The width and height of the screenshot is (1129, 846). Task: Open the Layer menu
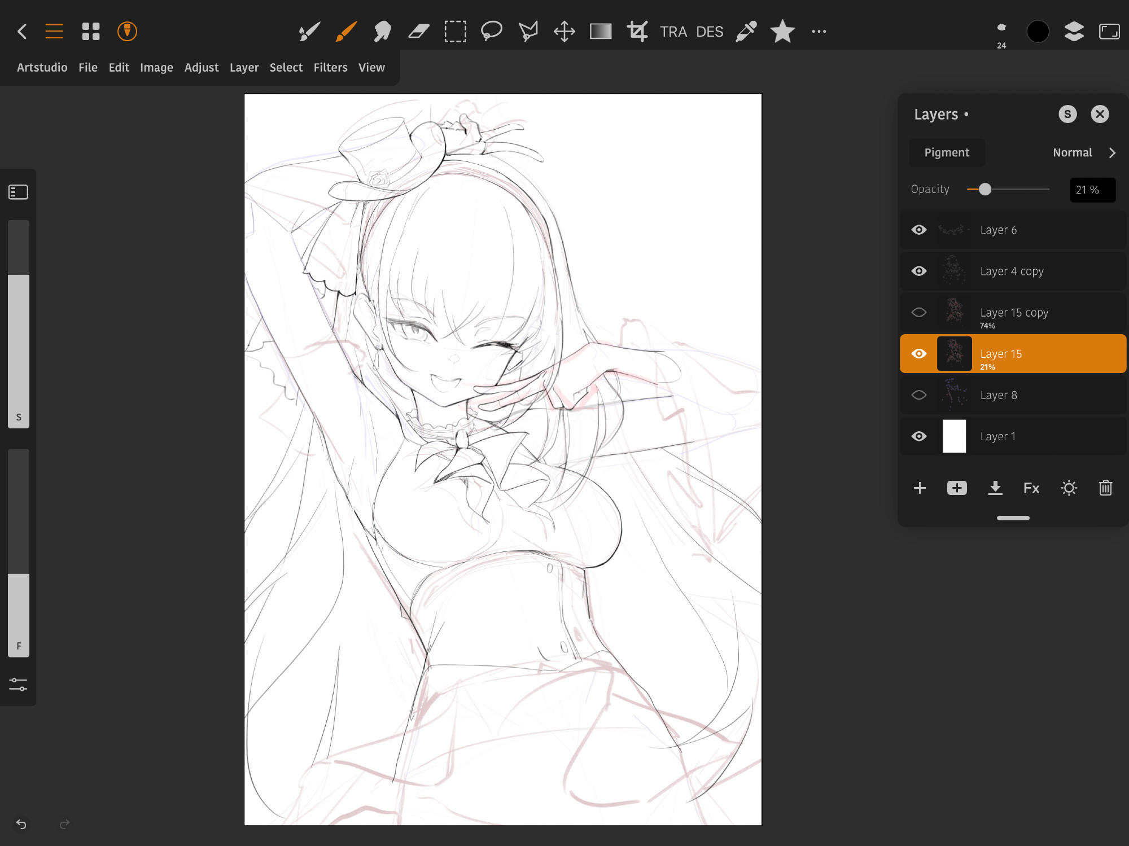pyautogui.click(x=244, y=67)
